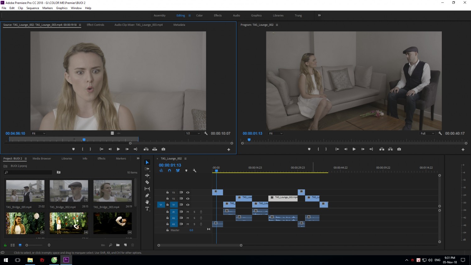
Task: Toggle lock on track A3
Action: click(167, 224)
